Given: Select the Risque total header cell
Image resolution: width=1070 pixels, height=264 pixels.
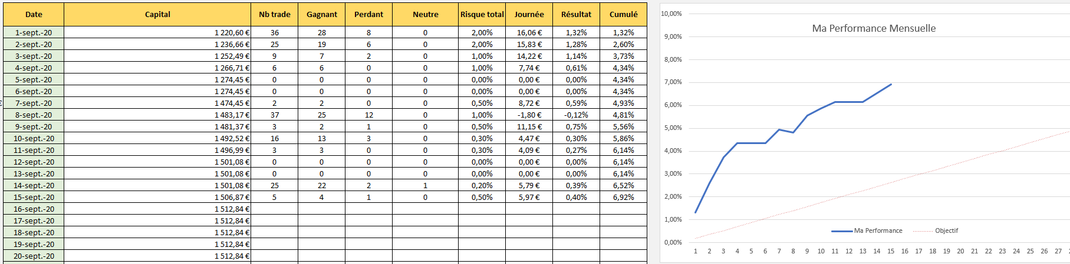Looking at the screenshot, I should 482,15.
